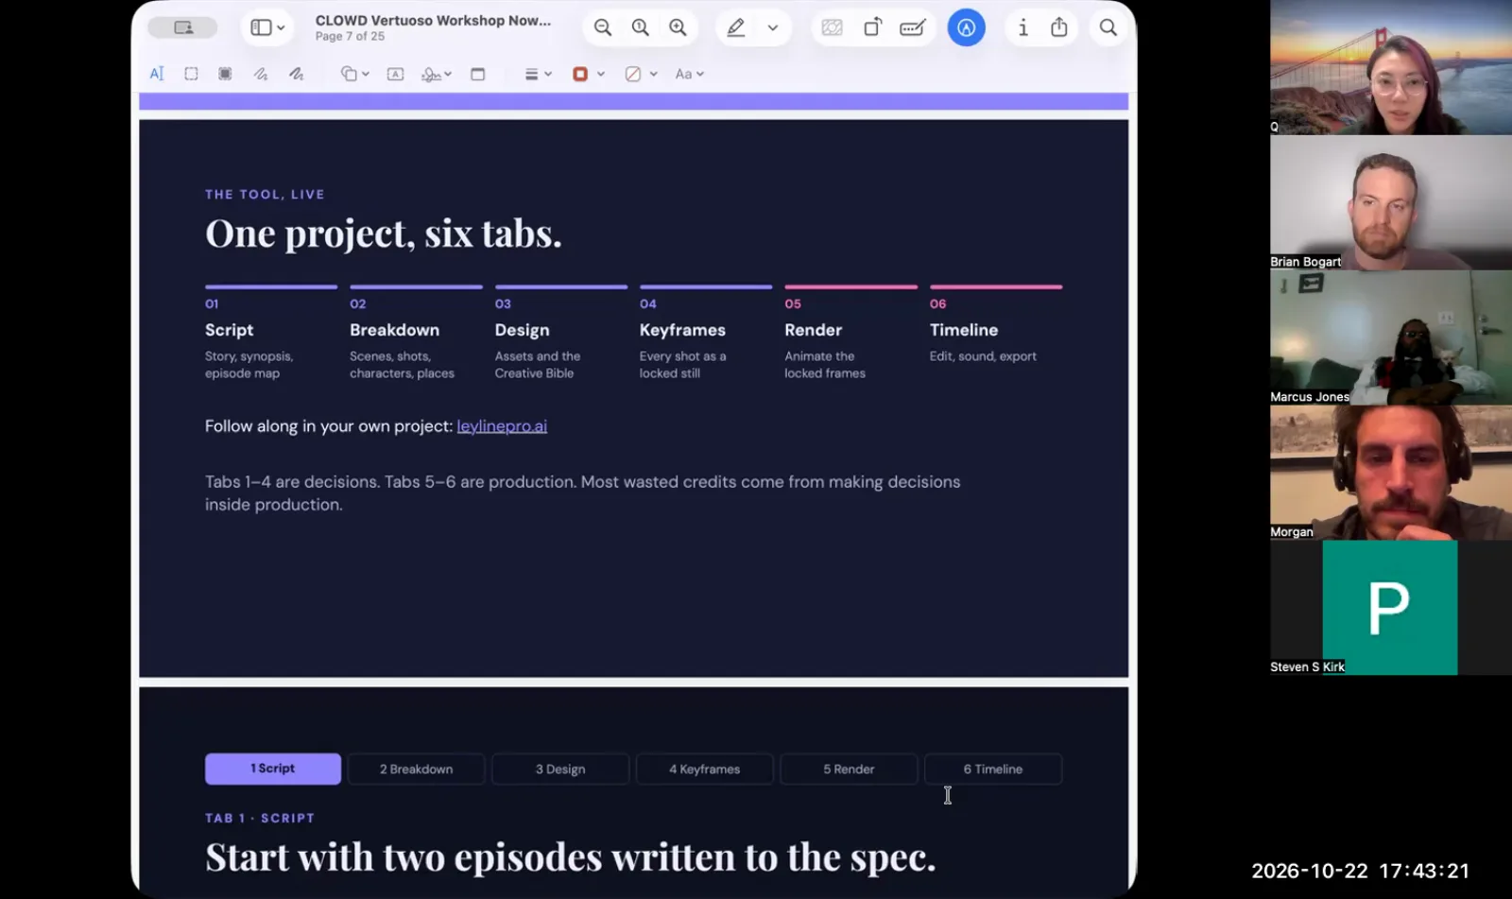Select Brian Bogart's video tile
The height and width of the screenshot is (899, 1512).
click(1391, 202)
